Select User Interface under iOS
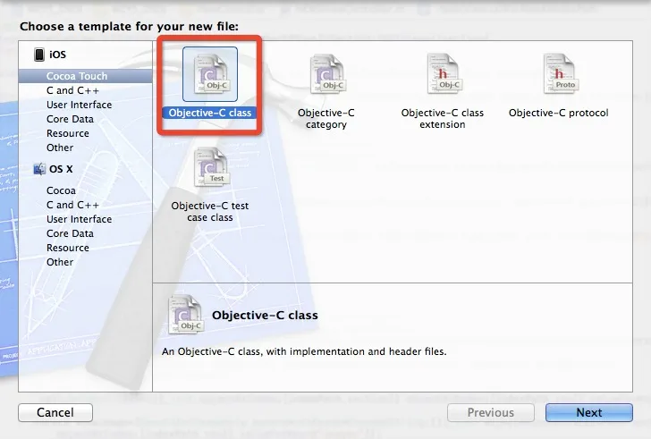 [79, 105]
